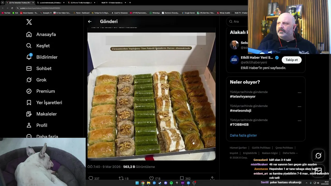The image size is (331, 186).
Task: Open YouTube bookmark
Action: [x=6, y=13]
